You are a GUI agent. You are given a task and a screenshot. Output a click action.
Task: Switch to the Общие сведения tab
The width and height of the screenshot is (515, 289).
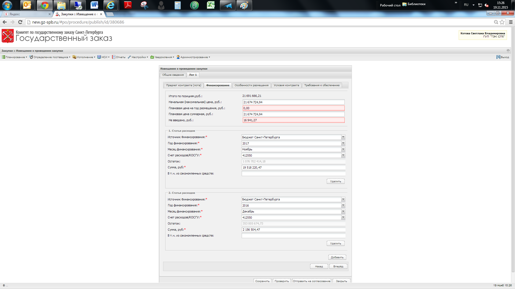[x=173, y=75]
